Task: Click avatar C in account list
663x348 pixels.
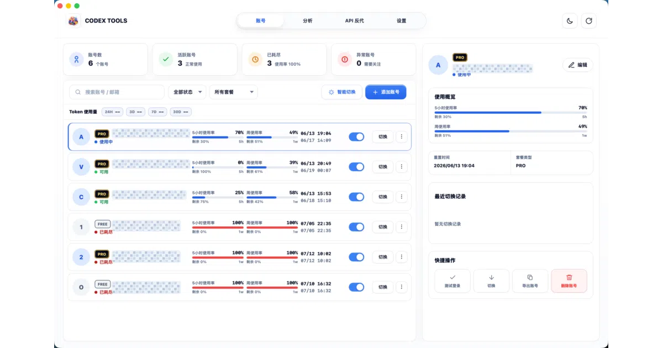Action: tap(81, 197)
